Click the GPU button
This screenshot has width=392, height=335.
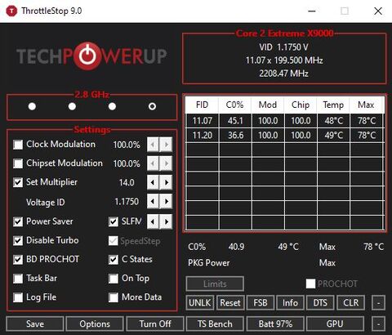pyautogui.click(x=335, y=324)
